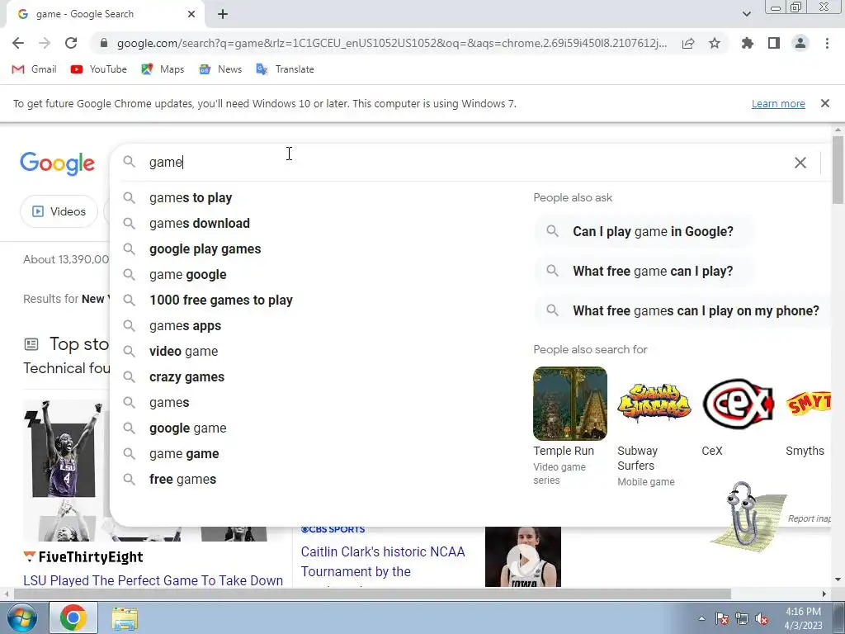845x634 pixels.
Task: Choose suggestion 'video game'
Action: [x=183, y=352]
